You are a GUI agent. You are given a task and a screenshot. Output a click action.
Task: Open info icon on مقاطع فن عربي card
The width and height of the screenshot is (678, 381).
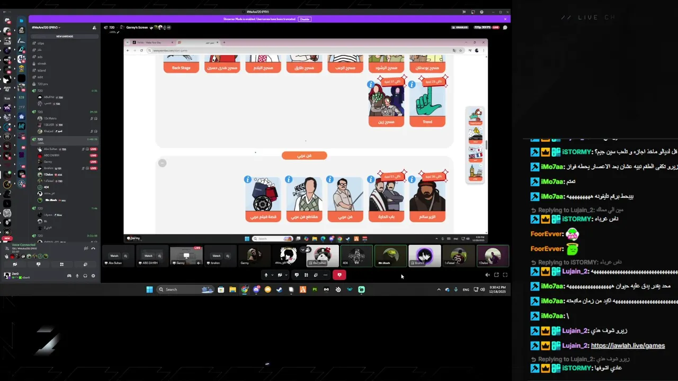(x=289, y=179)
